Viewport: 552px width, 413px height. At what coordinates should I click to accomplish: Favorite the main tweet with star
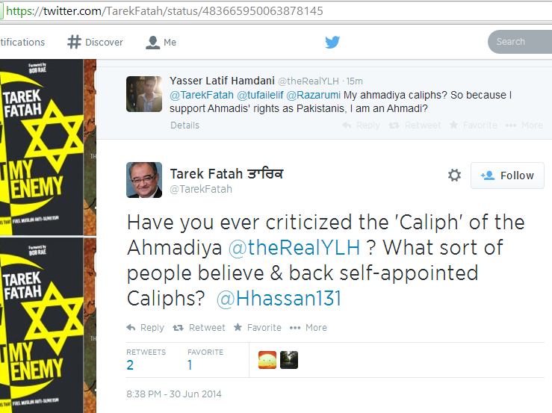tap(258, 328)
